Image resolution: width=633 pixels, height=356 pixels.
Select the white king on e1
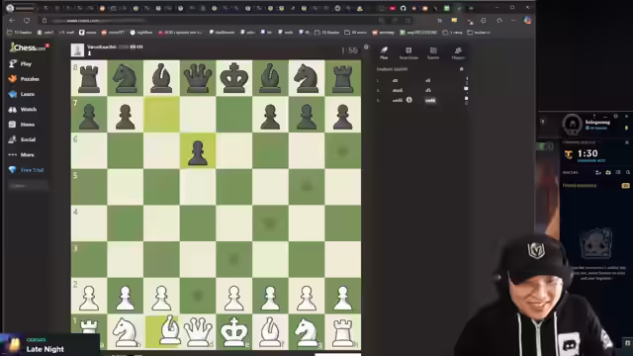(x=234, y=332)
